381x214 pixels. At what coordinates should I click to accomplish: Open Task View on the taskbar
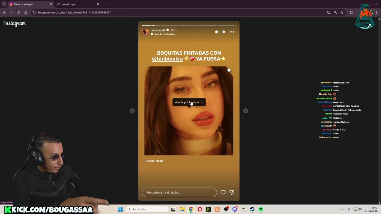click(x=173, y=209)
